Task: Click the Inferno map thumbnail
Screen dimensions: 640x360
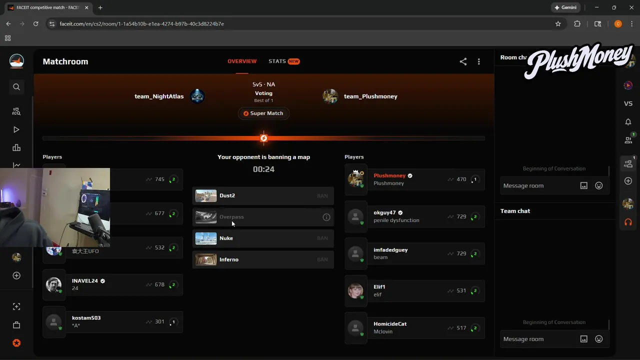Action: point(206,259)
